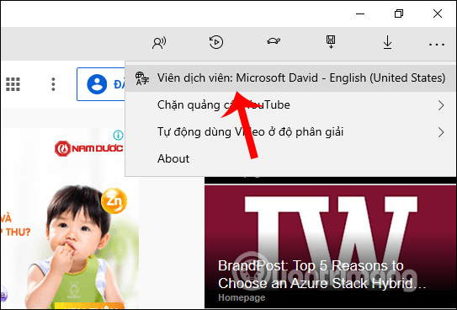Screen dimensions: 457x310
Task: Click the download arrow icon in toolbar
Action: tap(387, 42)
